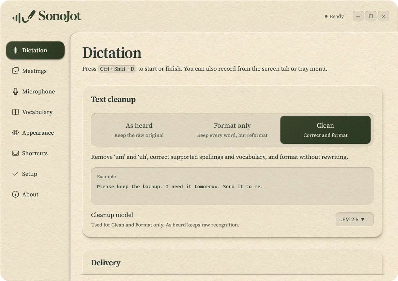
Task: Click the Ready status dot indicator
Action: point(326,16)
